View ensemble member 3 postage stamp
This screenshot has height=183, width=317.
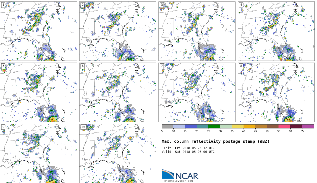coord(197,31)
